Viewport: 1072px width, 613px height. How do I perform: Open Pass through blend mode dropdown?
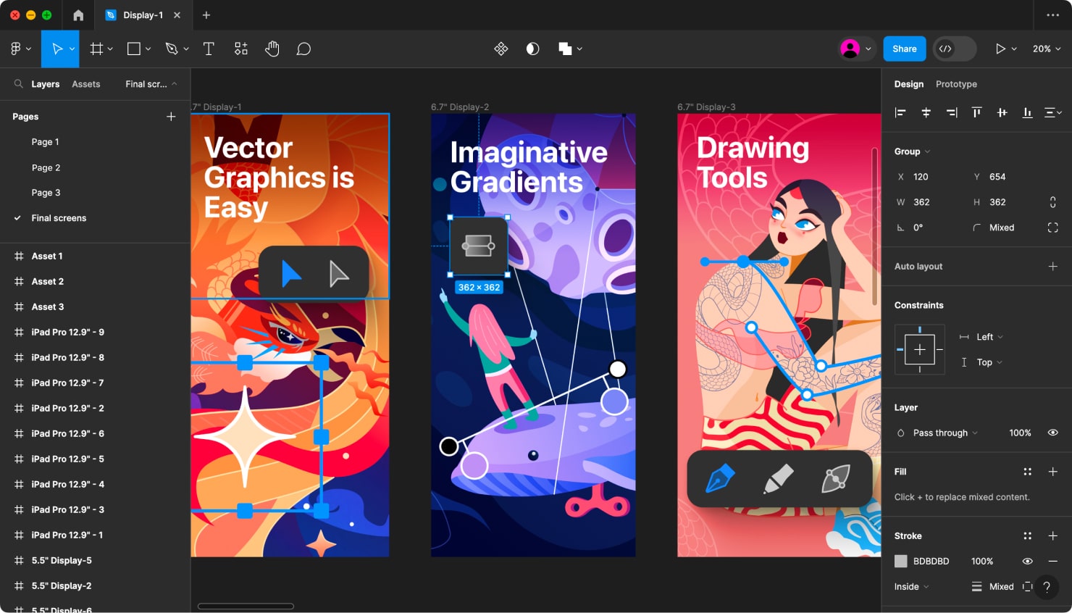point(945,433)
